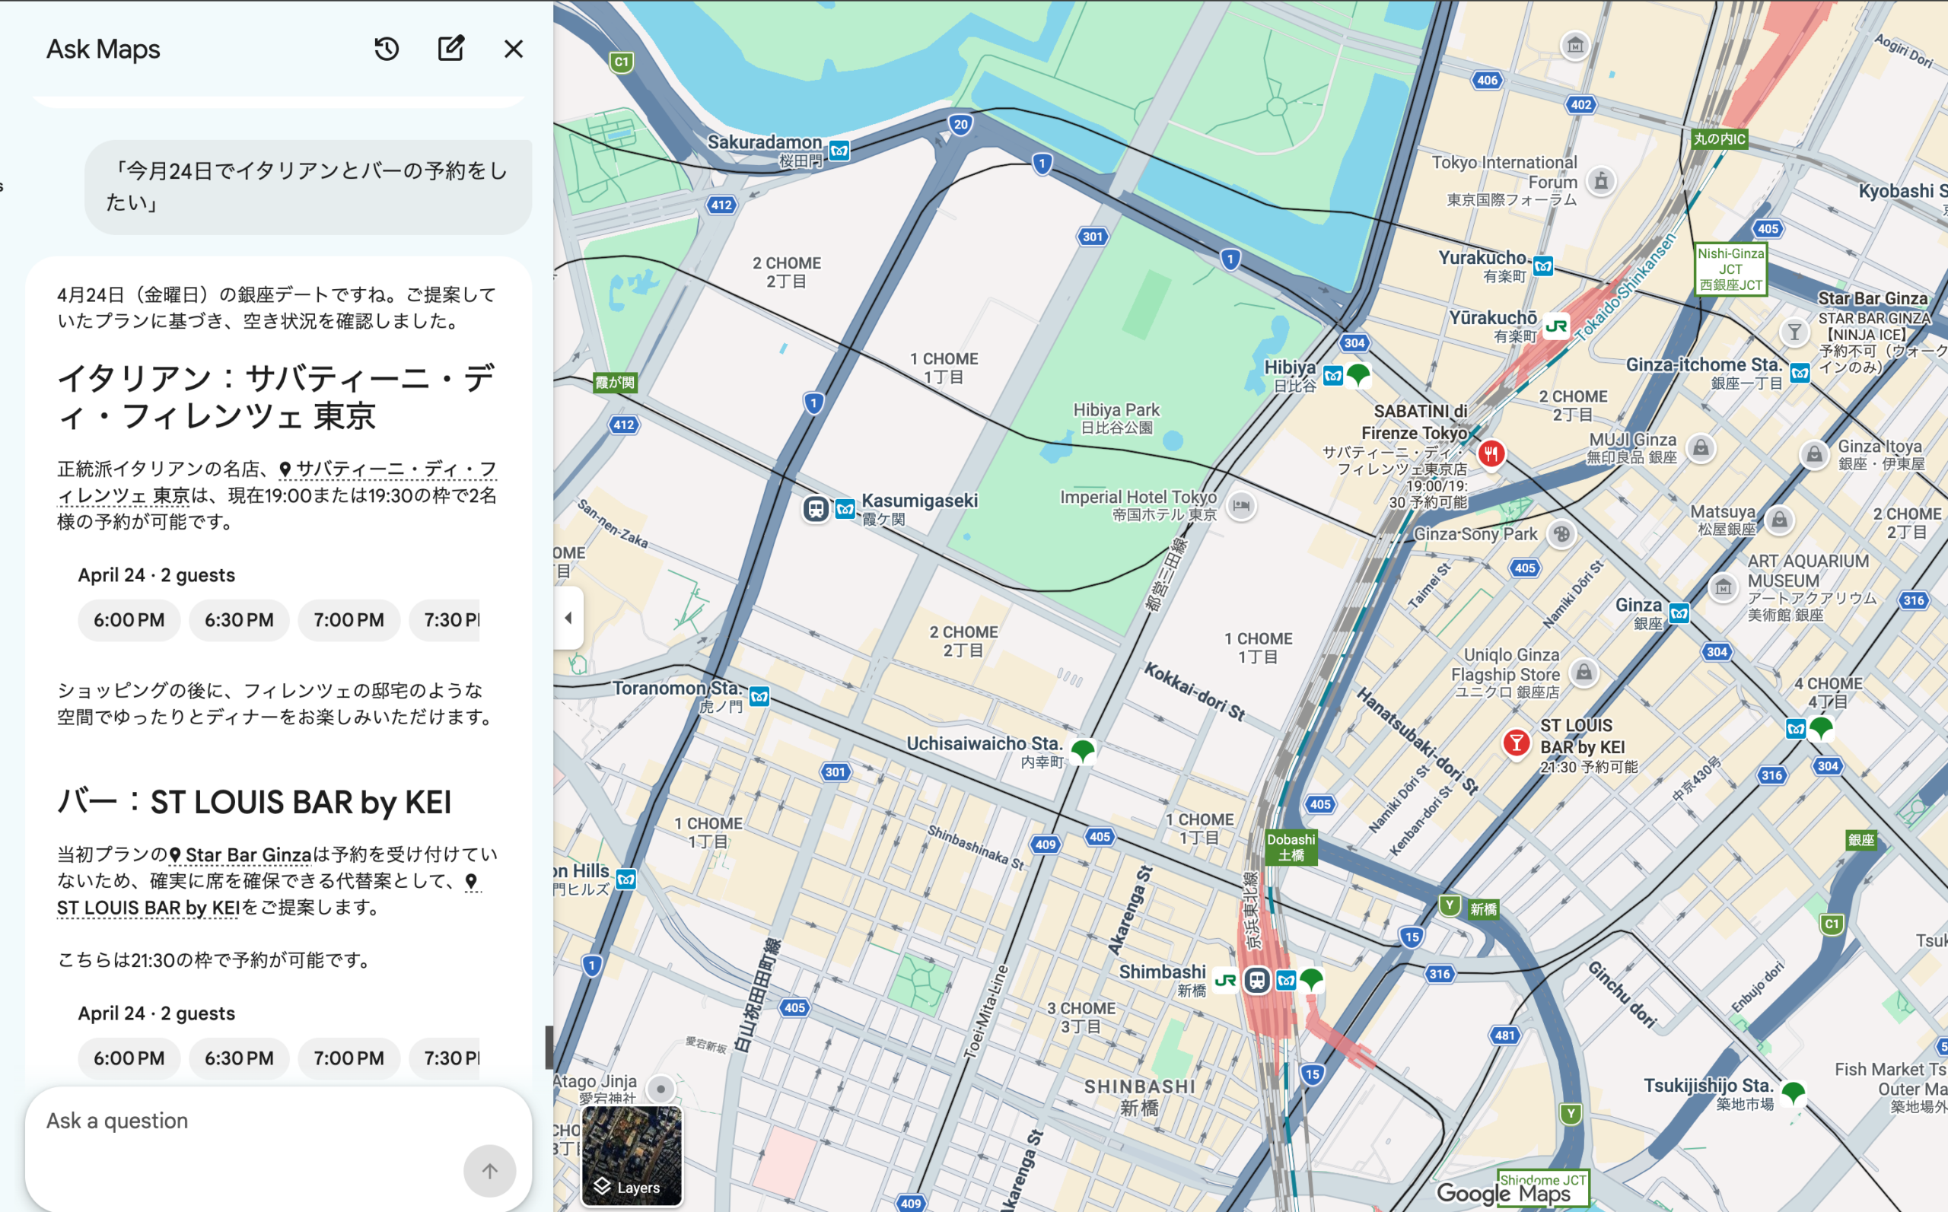
Task: Click the chat panel scrollbar handle
Action: (549, 1047)
